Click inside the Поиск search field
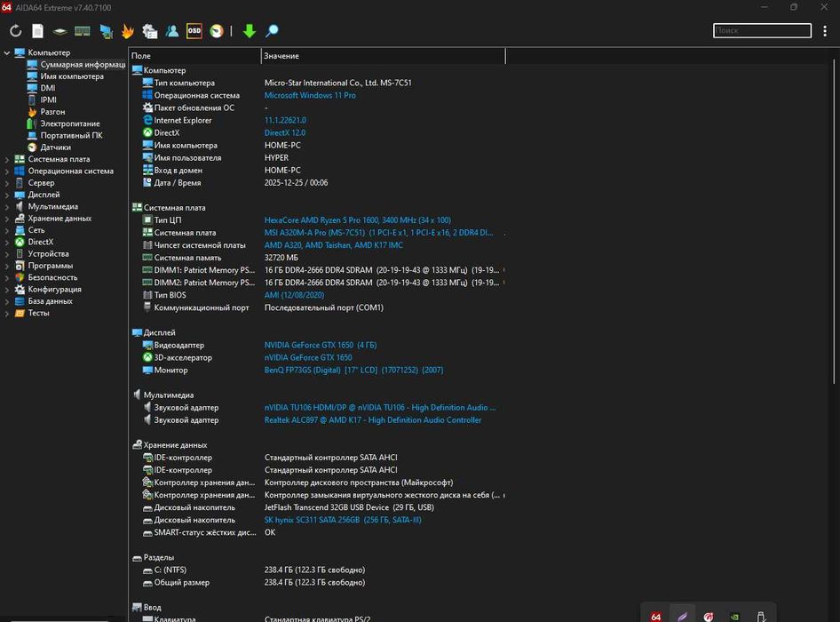This screenshot has height=622, width=840. (x=762, y=30)
